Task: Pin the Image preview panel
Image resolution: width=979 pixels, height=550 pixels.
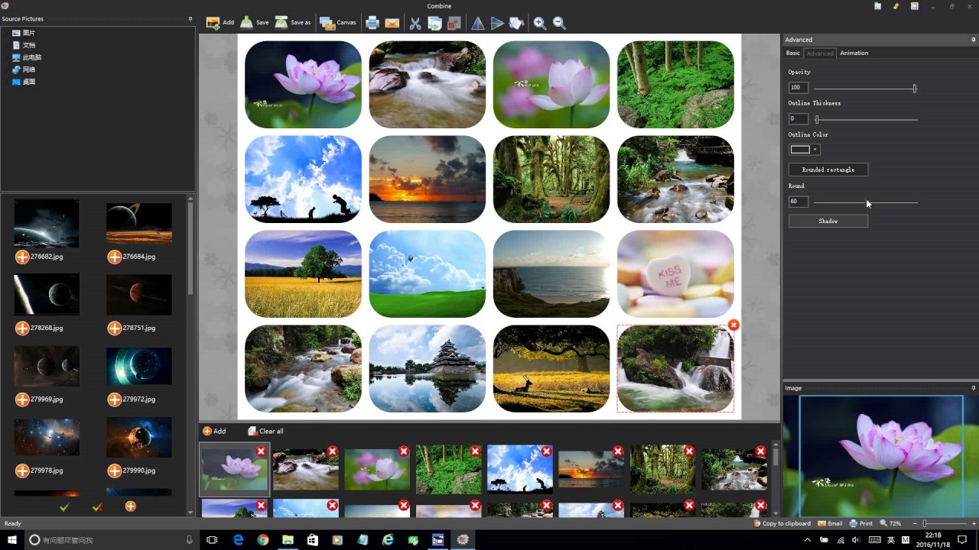Action: pyautogui.click(x=974, y=388)
